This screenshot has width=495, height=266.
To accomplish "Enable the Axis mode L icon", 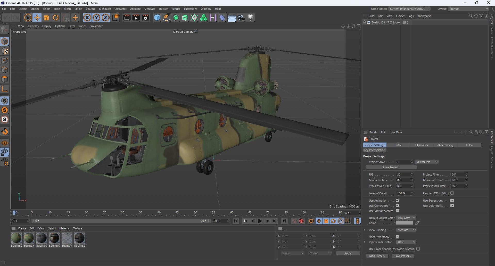I will point(5,89).
